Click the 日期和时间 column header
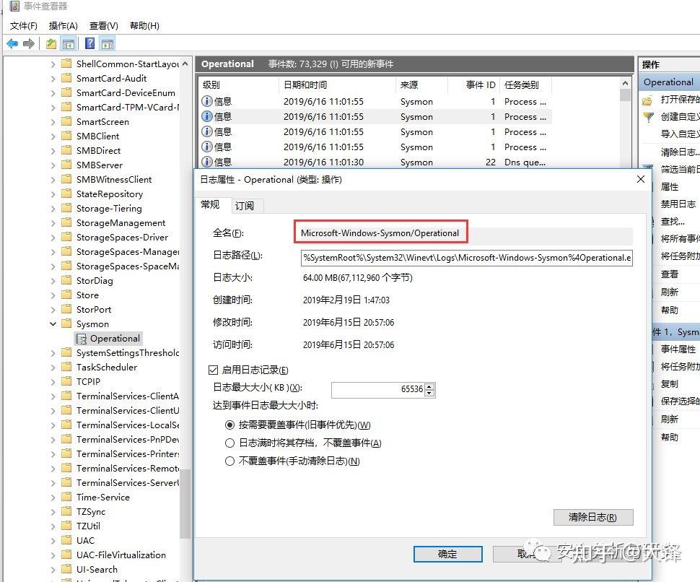The height and width of the screenshot is (582, 700). 336,85
